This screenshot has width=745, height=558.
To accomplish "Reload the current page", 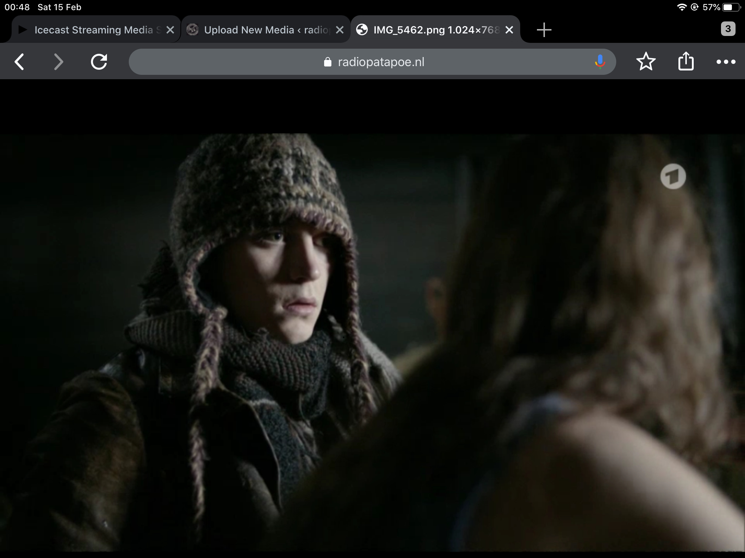I will tap(99, 62).
